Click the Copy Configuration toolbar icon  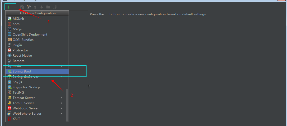22,7
